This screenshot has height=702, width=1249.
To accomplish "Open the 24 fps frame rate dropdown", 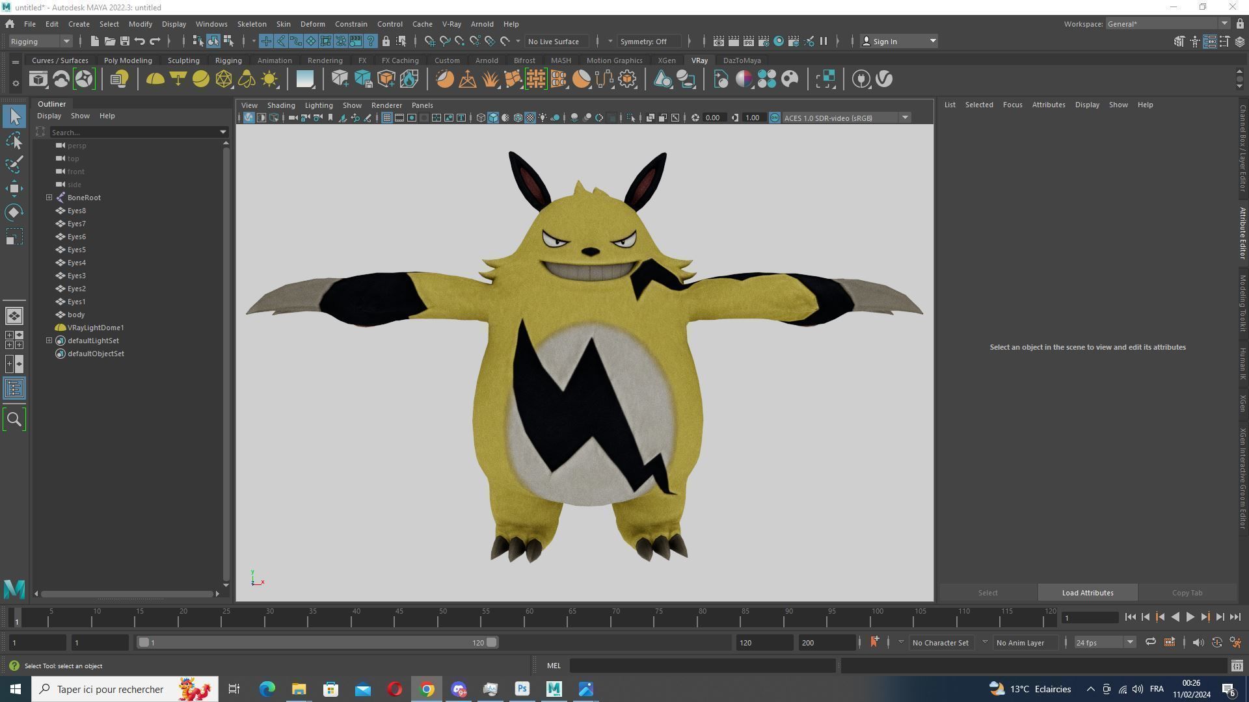I will [x=1104, y=642].
